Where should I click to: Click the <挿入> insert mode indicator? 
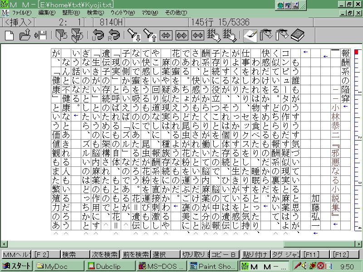tap(18, 22)
